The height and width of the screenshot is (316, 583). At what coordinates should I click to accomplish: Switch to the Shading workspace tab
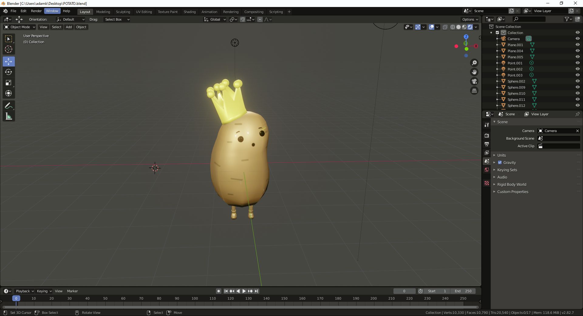(189, 12)
